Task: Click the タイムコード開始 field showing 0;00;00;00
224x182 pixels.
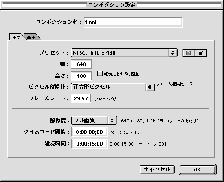Action: click(x=89, y=132)
